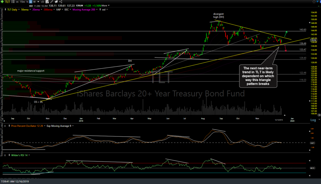Close the Price Percent Oscillator pane

(5, 126)
